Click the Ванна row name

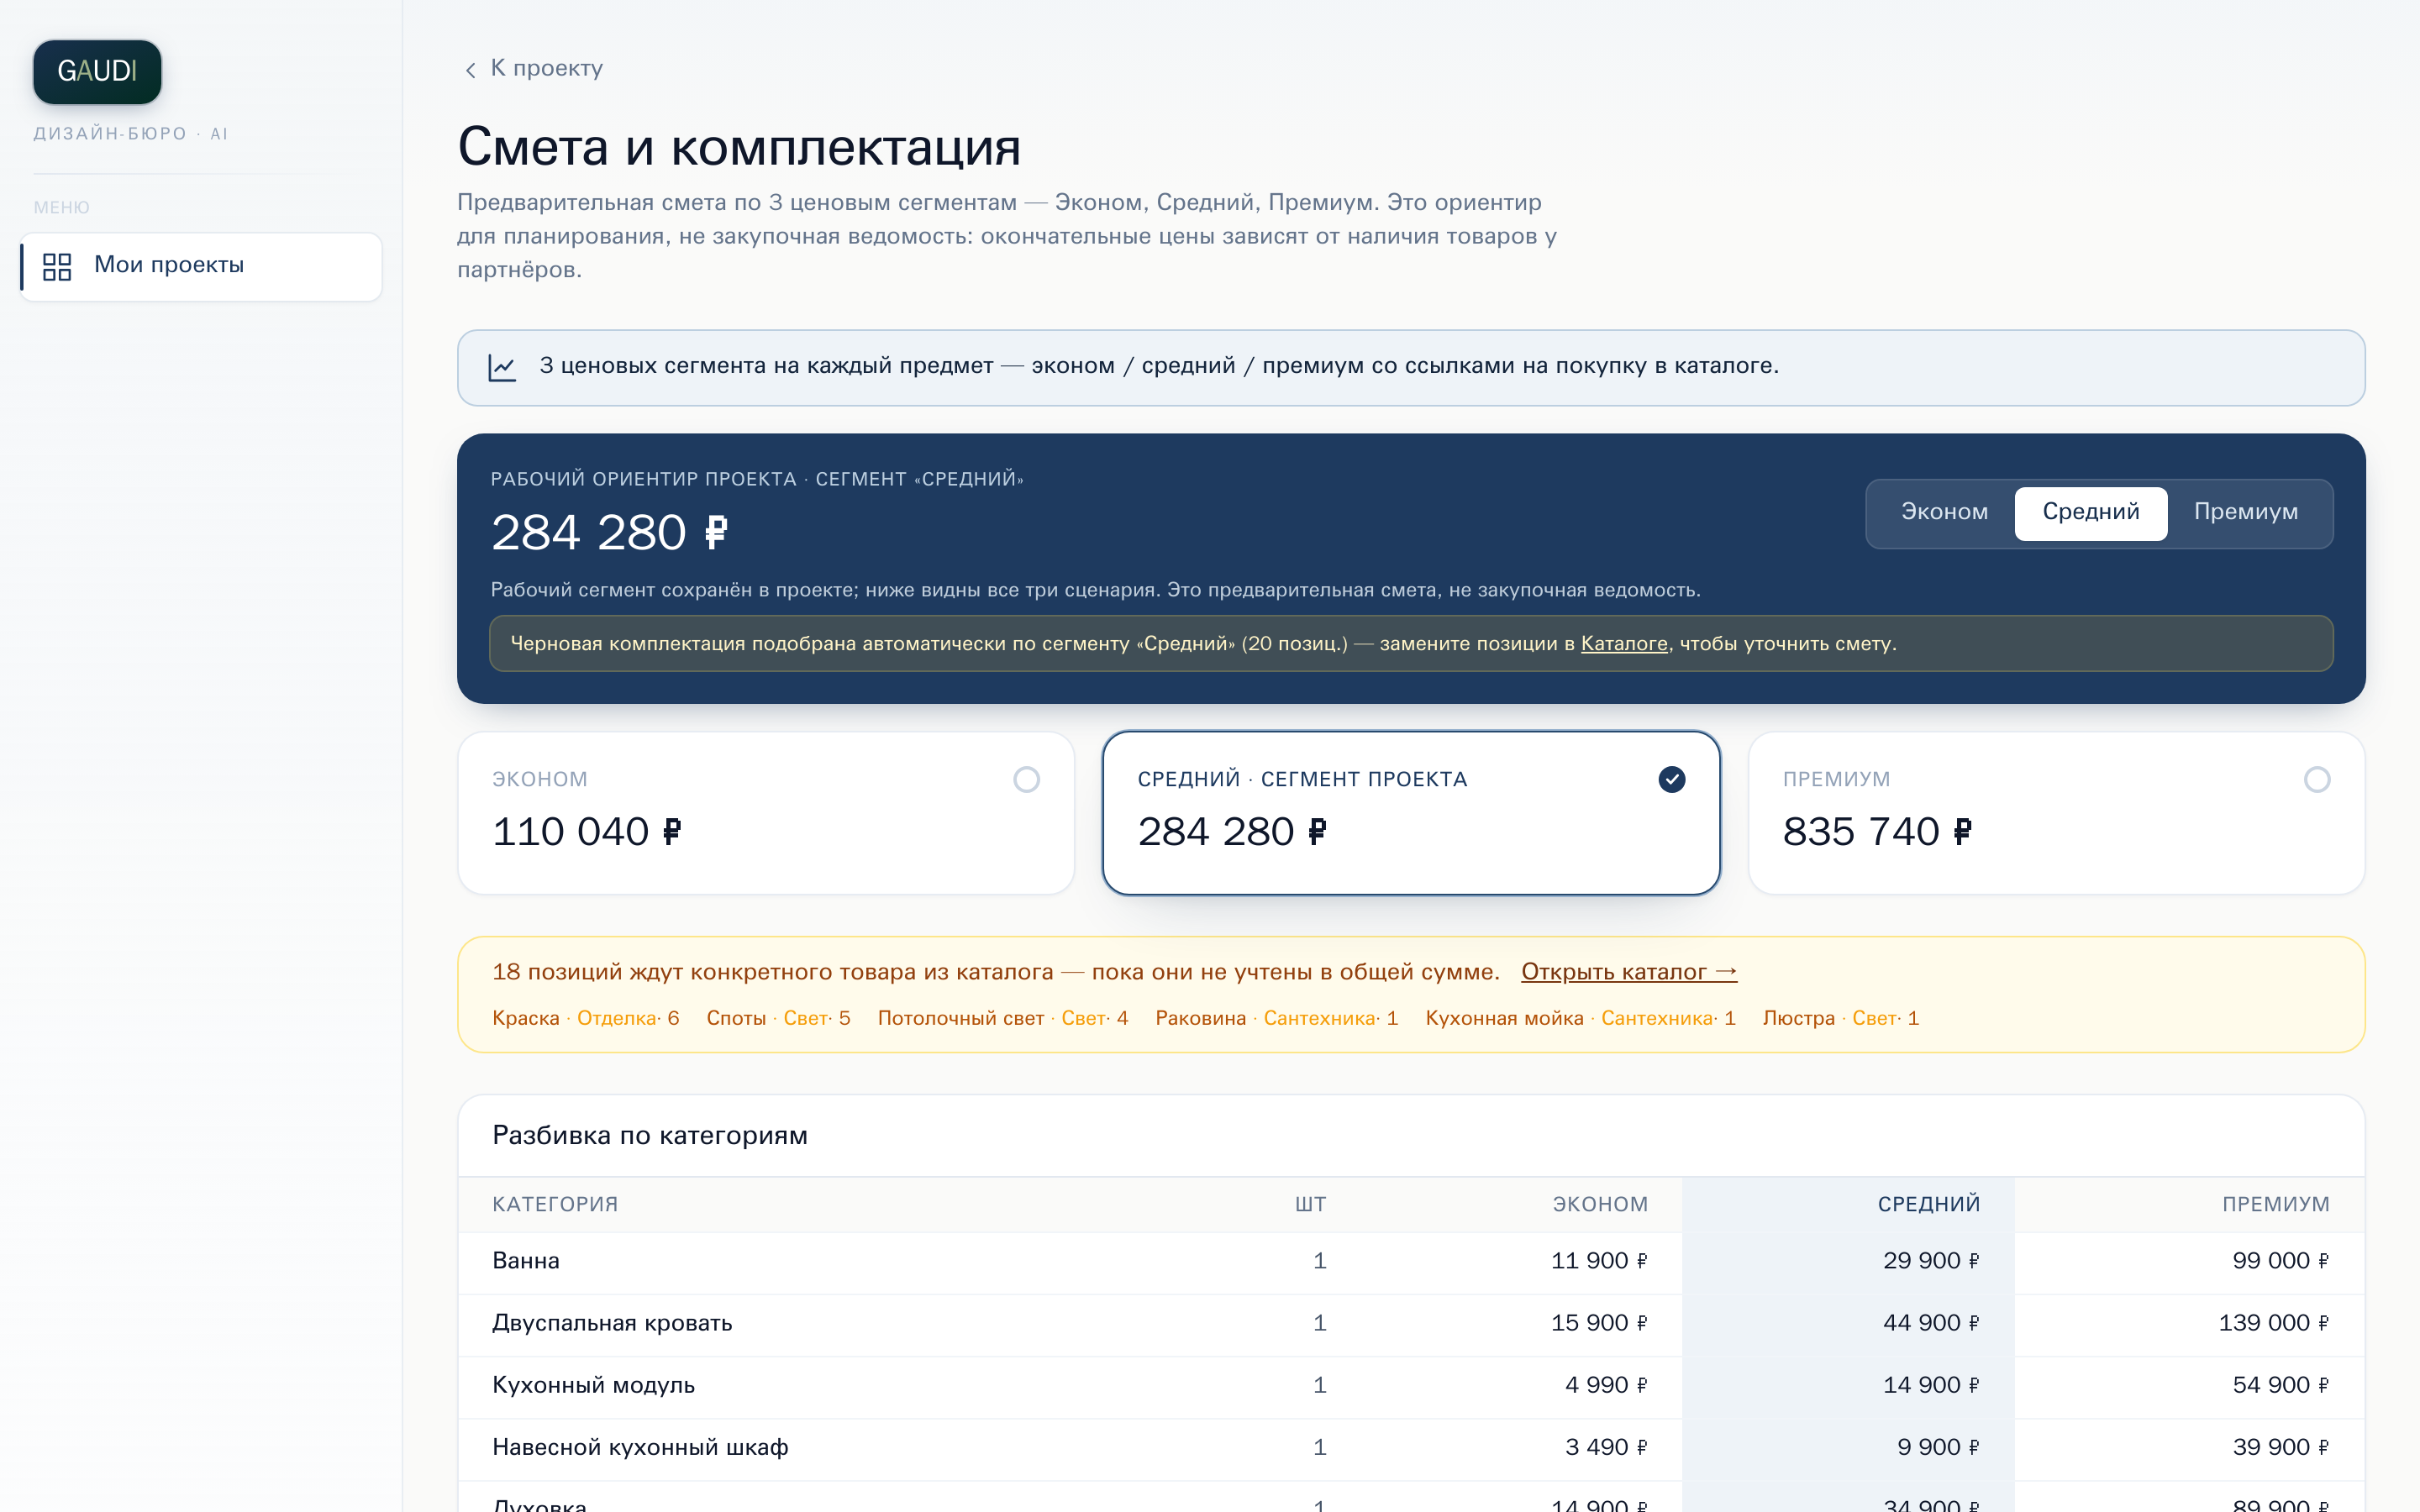[x=526, y=1262]
